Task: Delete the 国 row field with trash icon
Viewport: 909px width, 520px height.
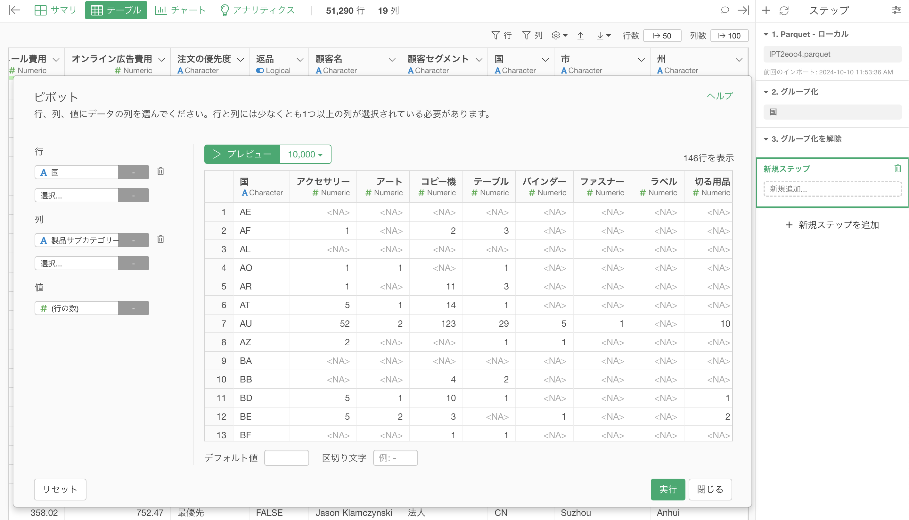Action: point(160,172)
